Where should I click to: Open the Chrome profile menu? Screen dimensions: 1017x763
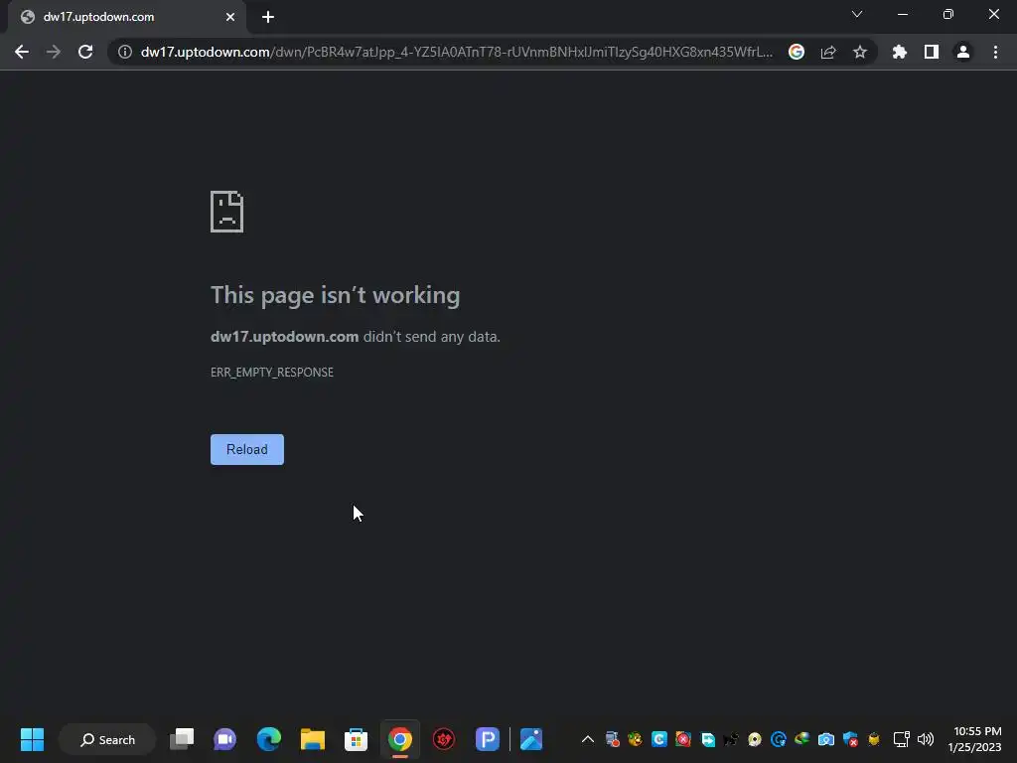pos(963,52)
